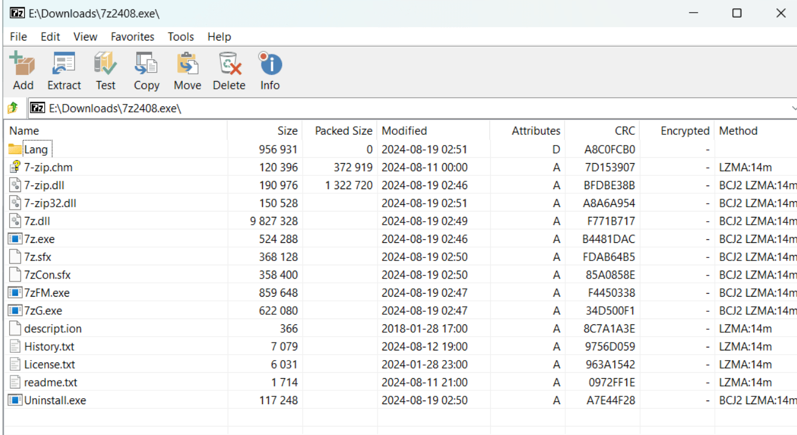Click the packed size 372 919
The width and height of the screenshot is (797, 435).
coord(353,167)
